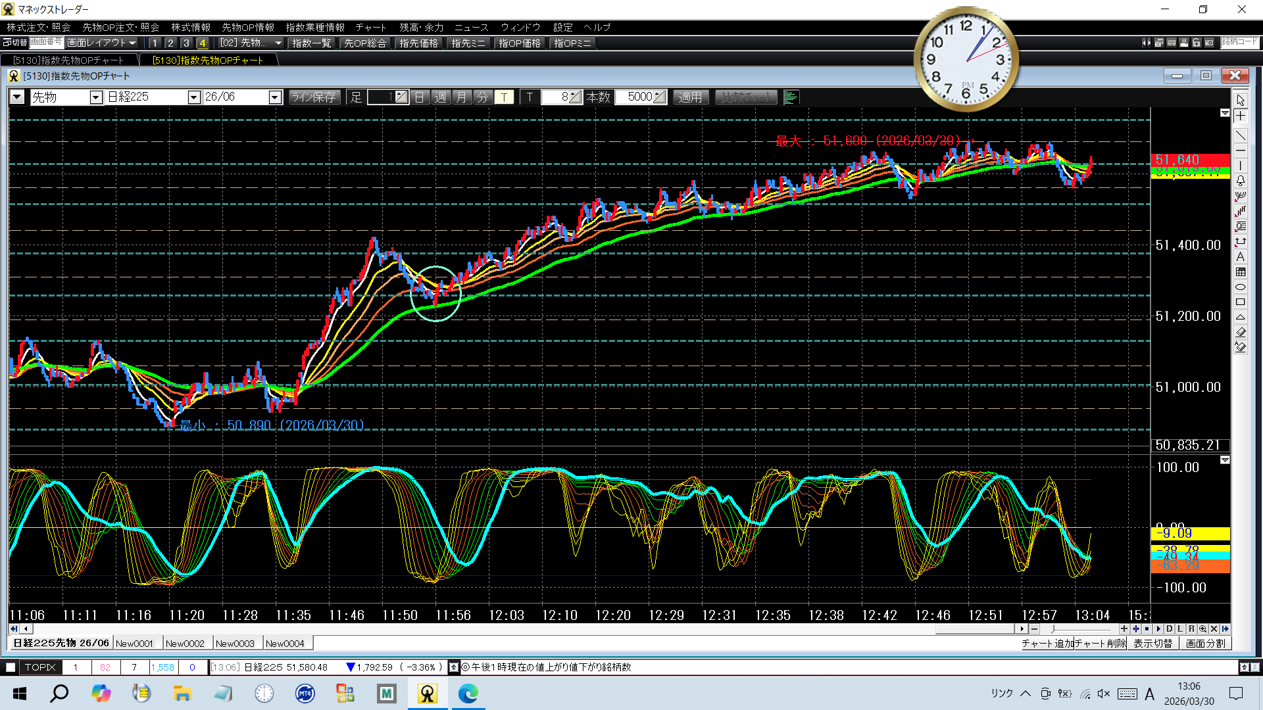The image size is (1263, 710).
Task: Open the 先物 product type dropdown
Action: tap(96, 97)
